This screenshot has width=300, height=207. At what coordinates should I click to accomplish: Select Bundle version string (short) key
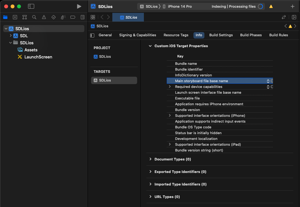[x=199, y=150]
